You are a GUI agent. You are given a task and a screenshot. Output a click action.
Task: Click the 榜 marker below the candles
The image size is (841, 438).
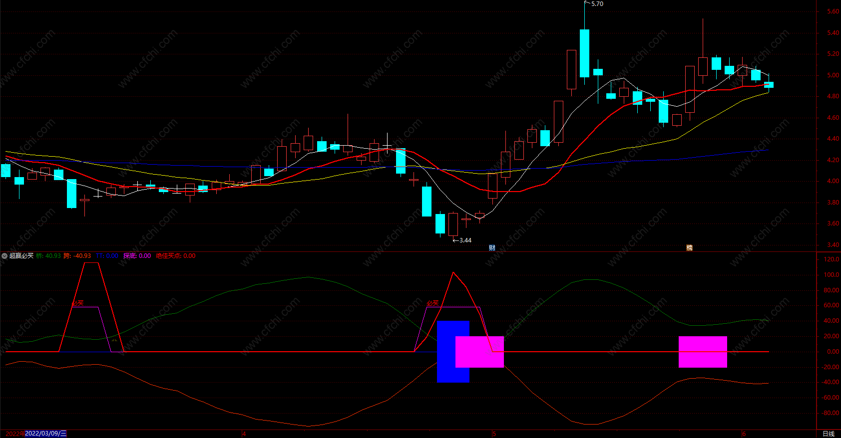point(690,248)
